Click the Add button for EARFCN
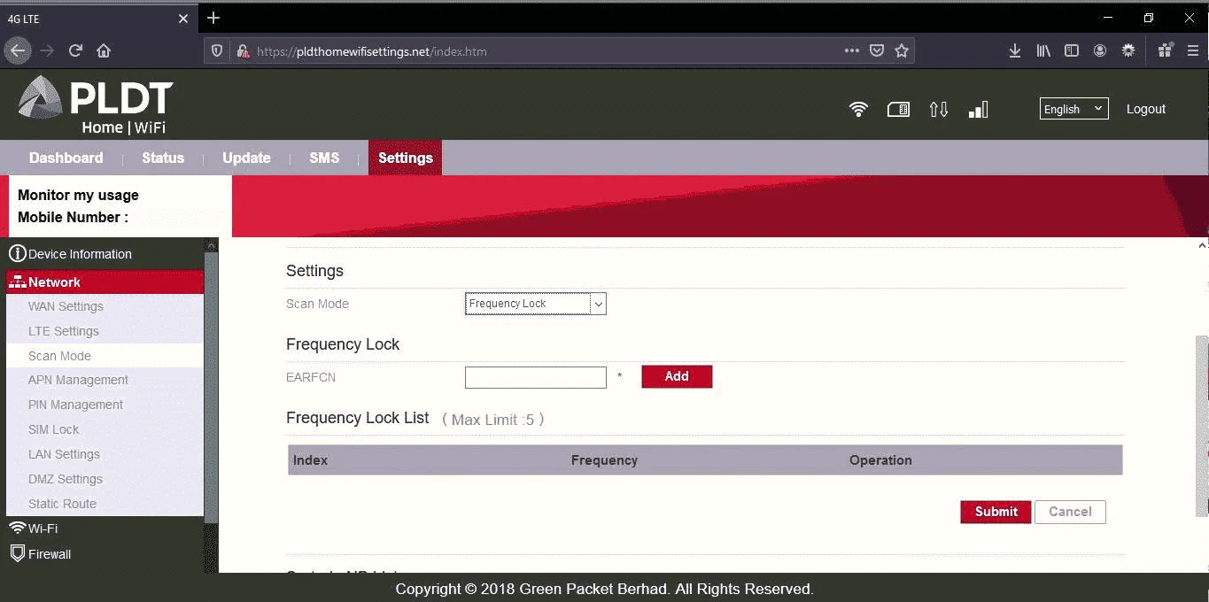 click(677, 376)
